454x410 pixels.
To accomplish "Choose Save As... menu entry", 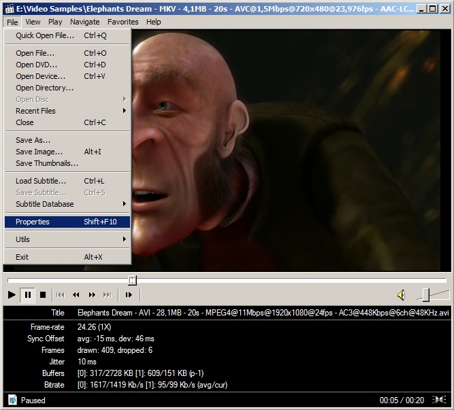I will pyautogui.click(x=67, y=140).
